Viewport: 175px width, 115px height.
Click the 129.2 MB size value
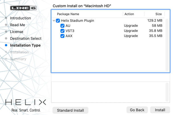[155, 20]
